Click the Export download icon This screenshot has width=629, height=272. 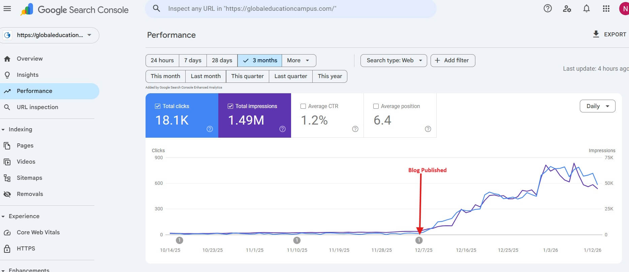tap(596, 34)
